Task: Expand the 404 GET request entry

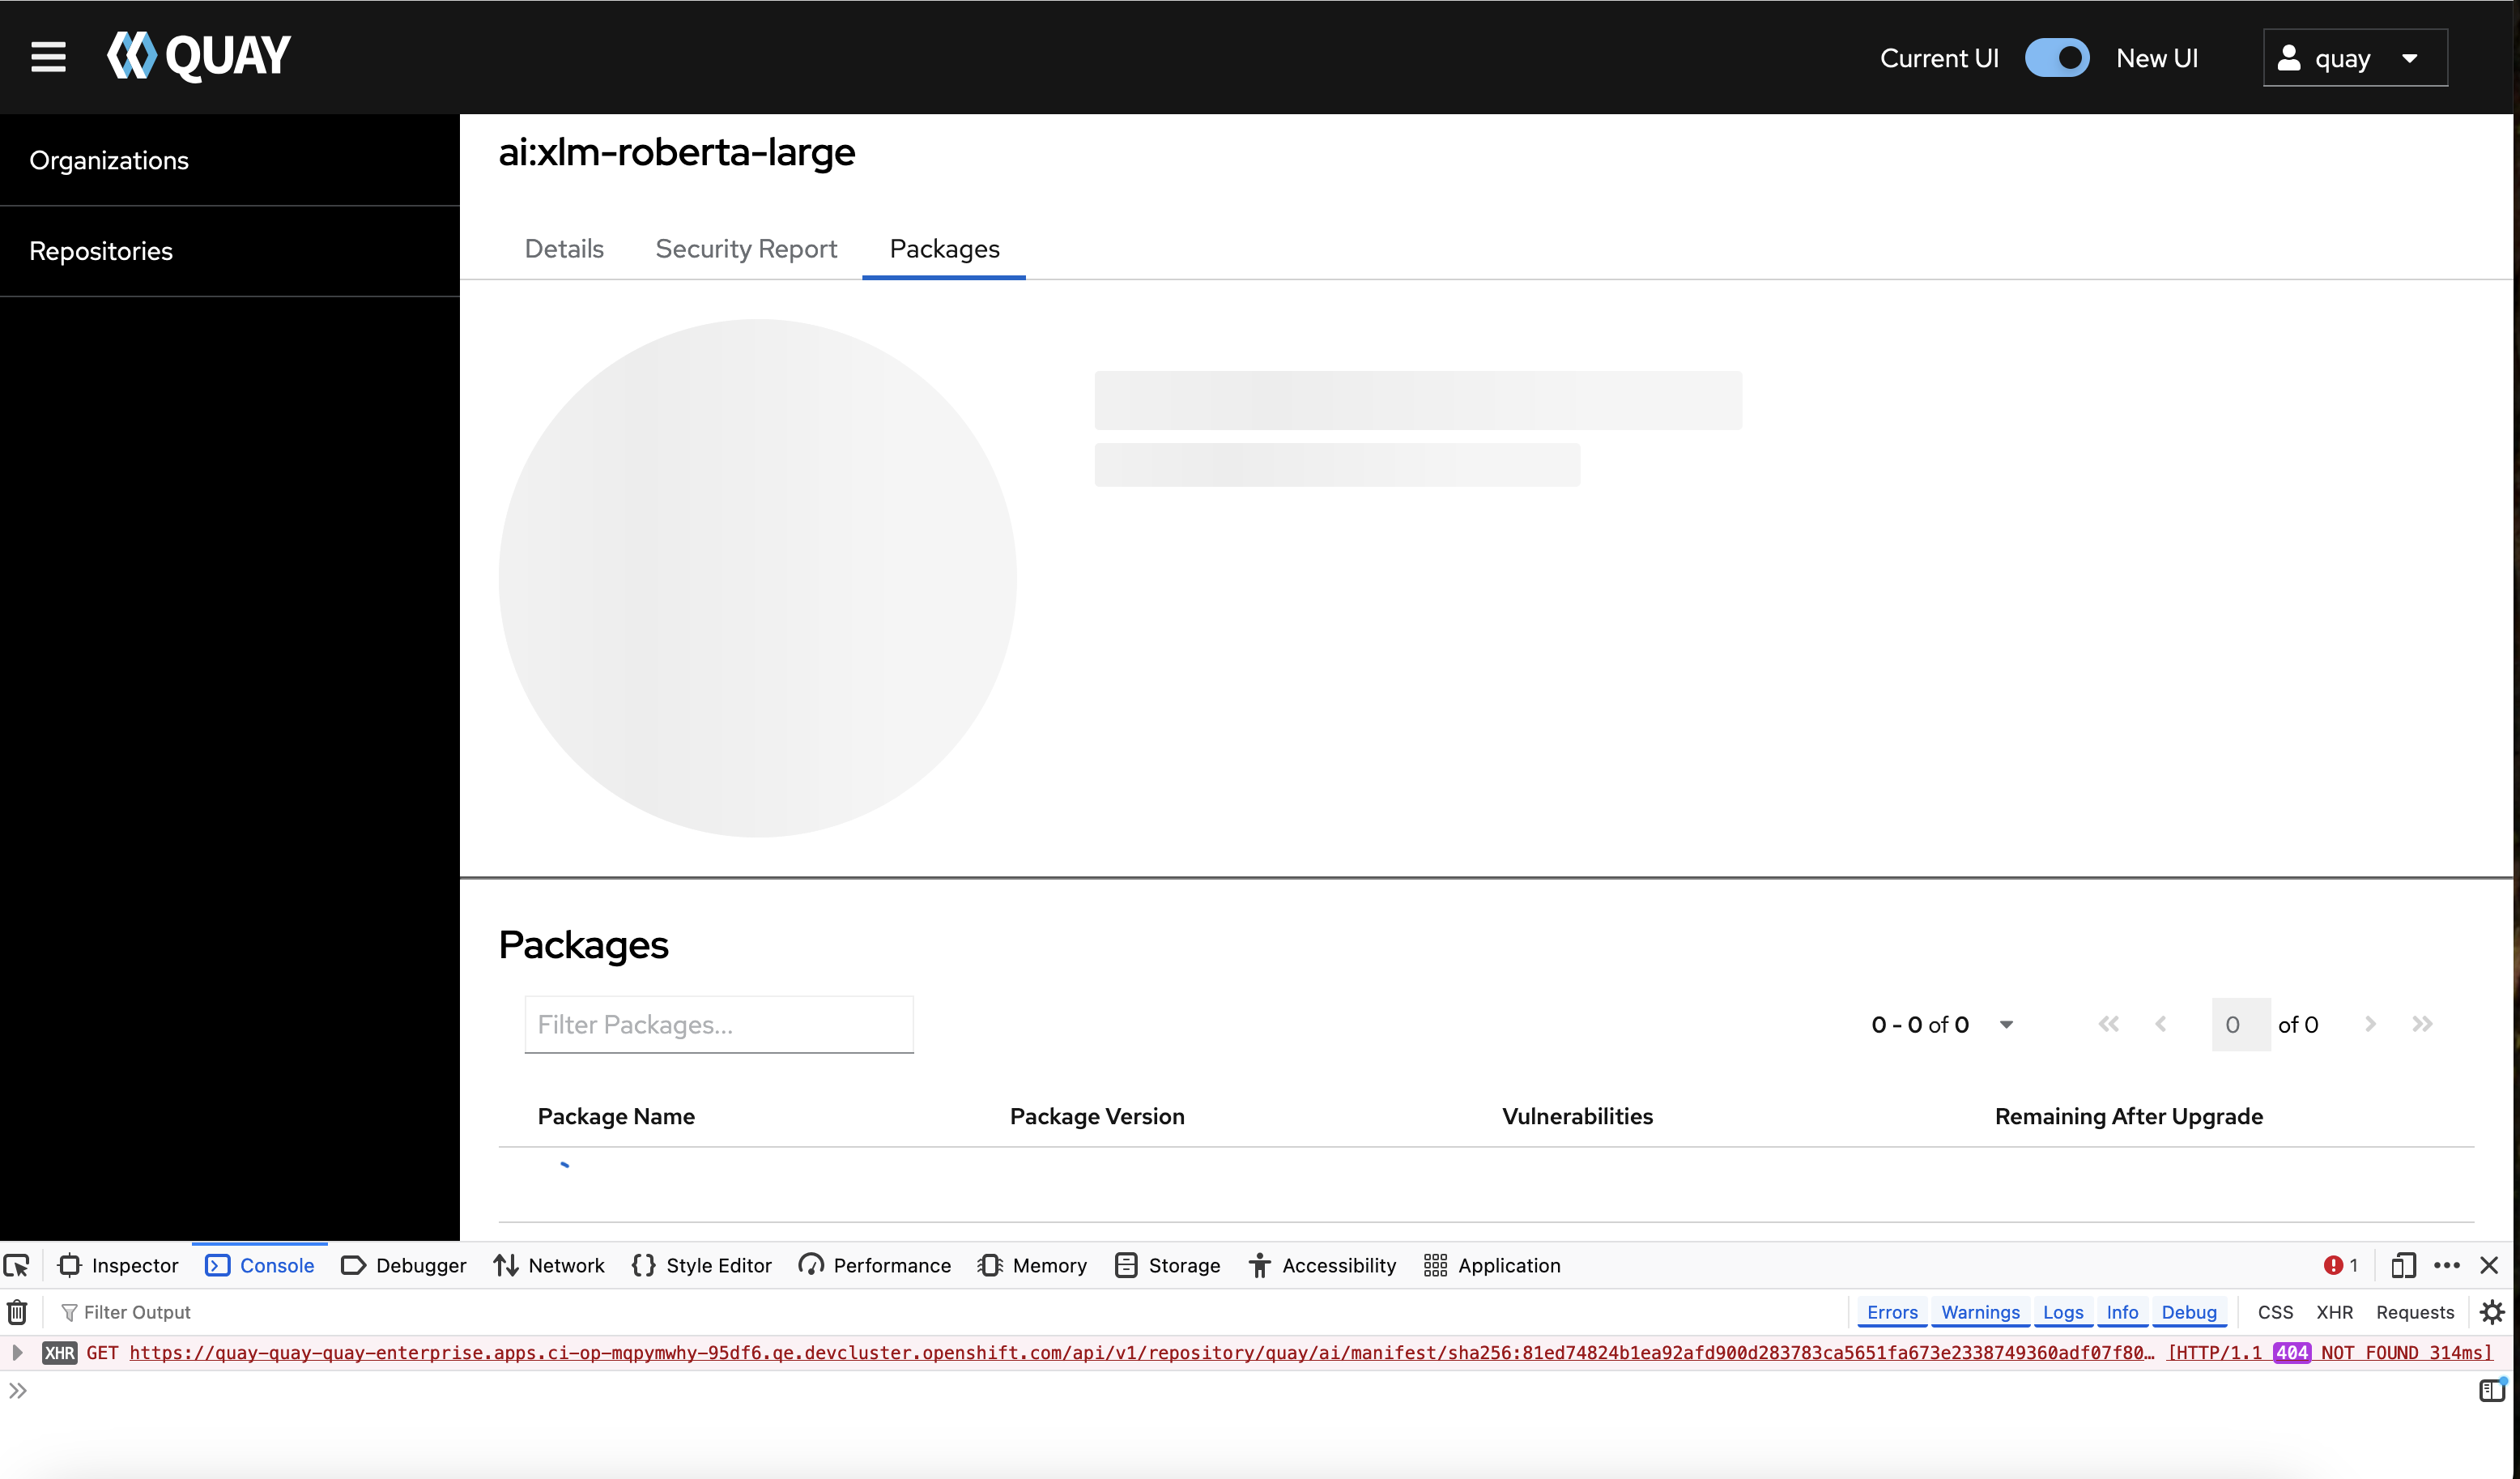Action: tap(17, 1352)
